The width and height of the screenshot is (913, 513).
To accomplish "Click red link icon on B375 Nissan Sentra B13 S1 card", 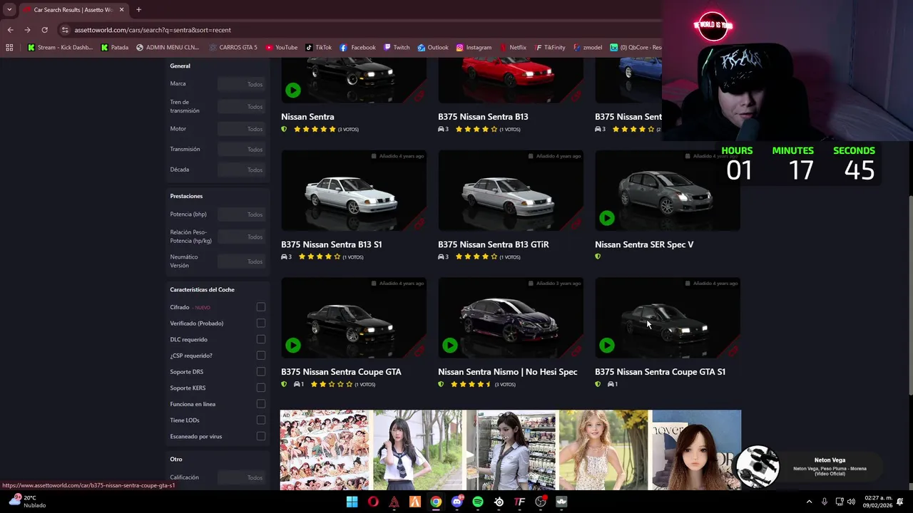I will 419,224.
